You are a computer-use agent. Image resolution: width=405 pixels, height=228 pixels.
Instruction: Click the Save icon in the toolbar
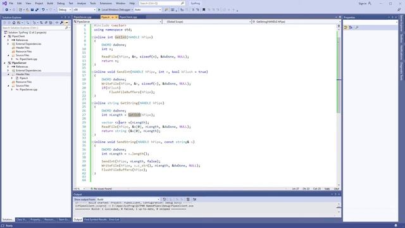[x=32, y=9]
